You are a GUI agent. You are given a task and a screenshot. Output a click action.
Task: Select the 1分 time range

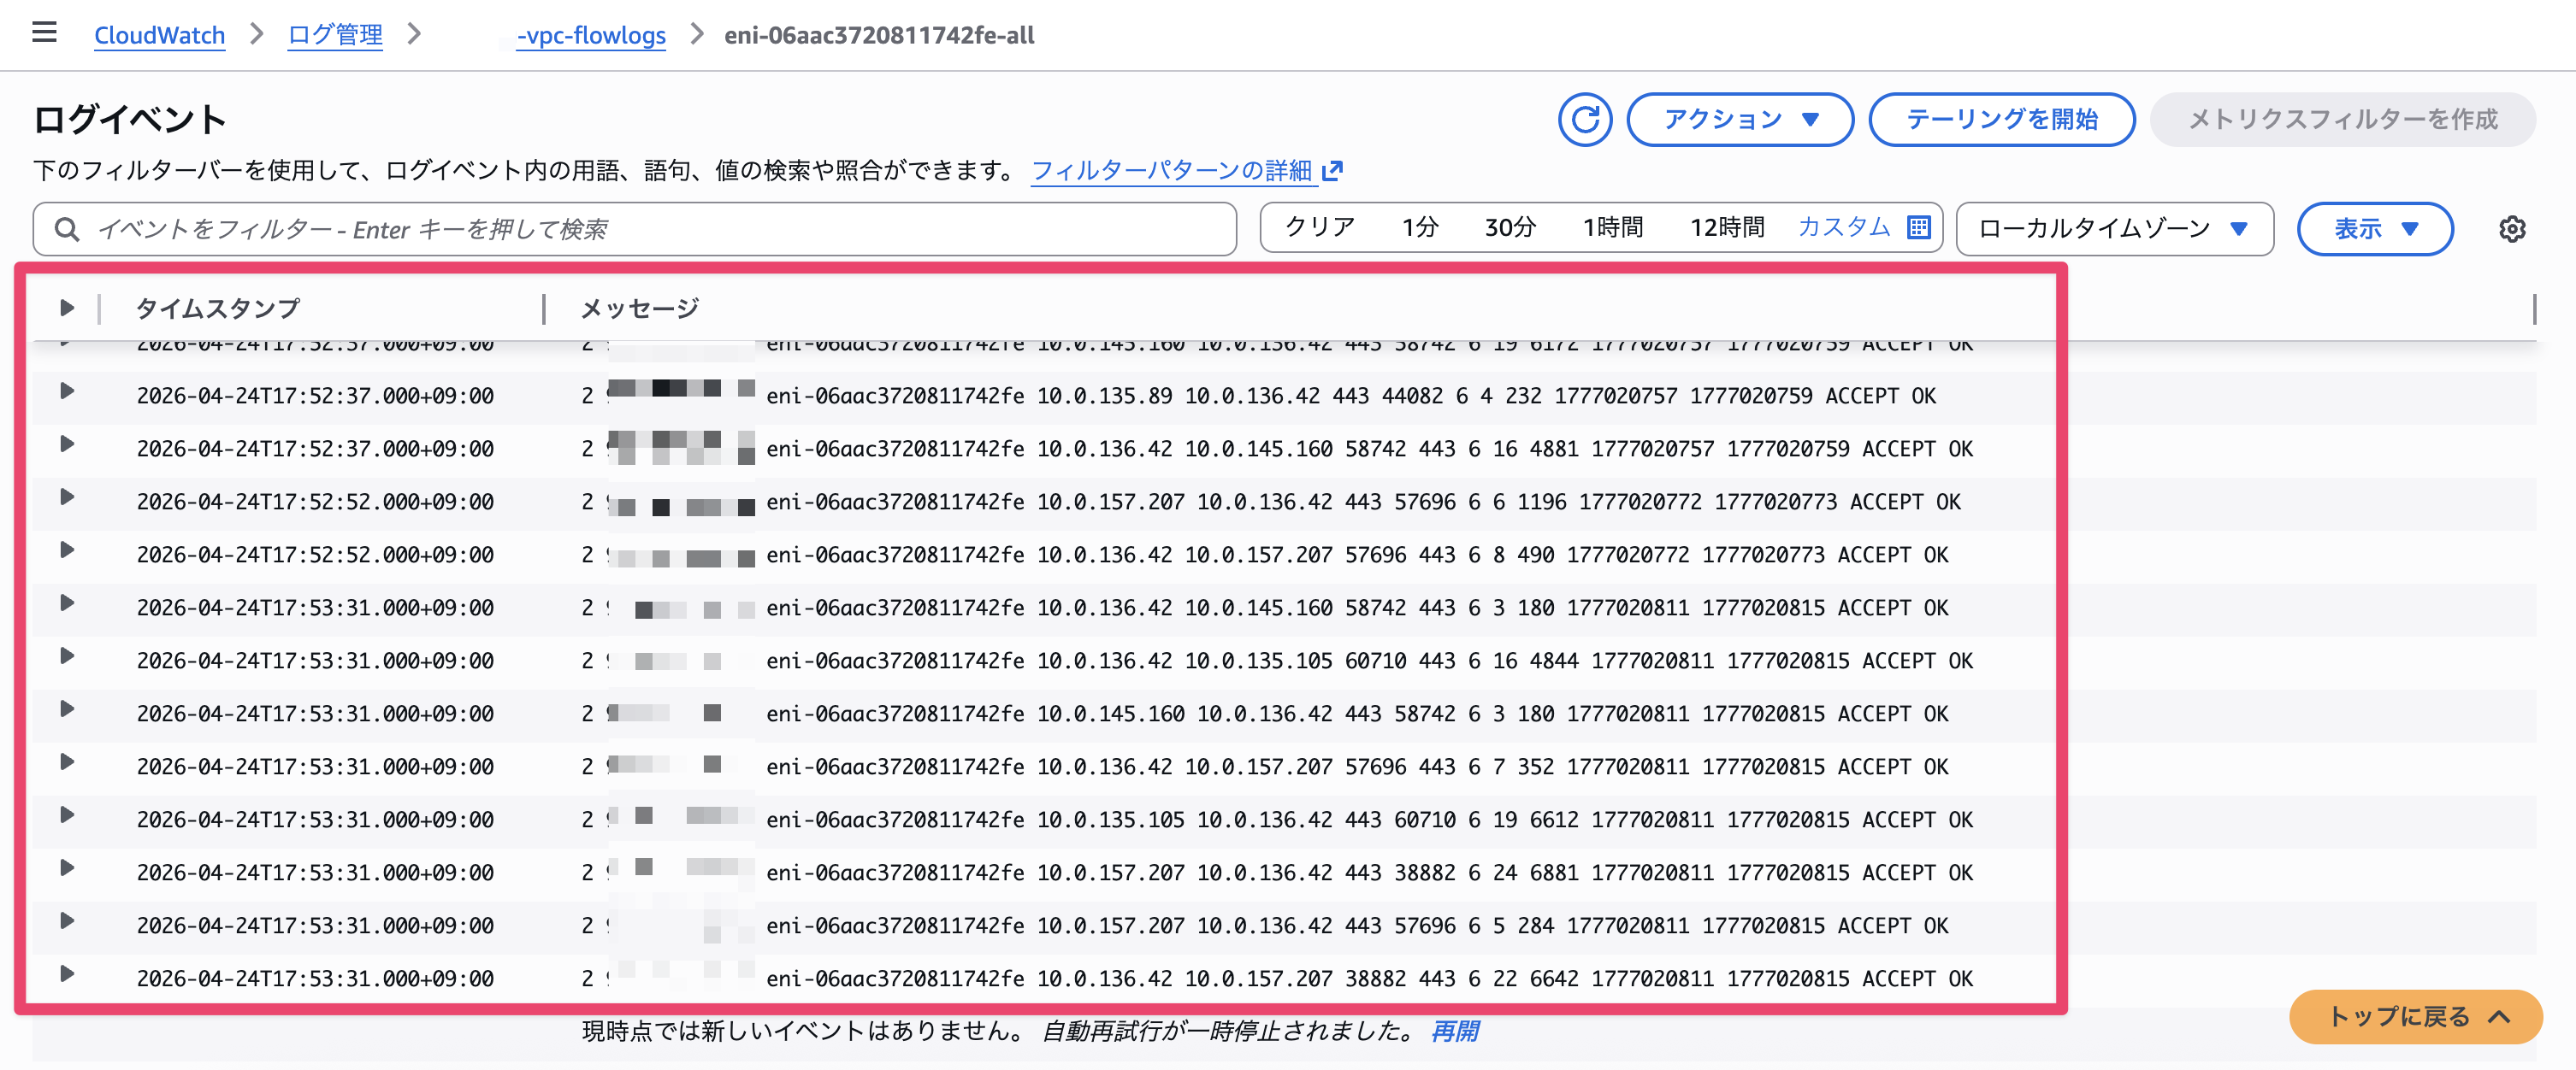point(1419,226)
